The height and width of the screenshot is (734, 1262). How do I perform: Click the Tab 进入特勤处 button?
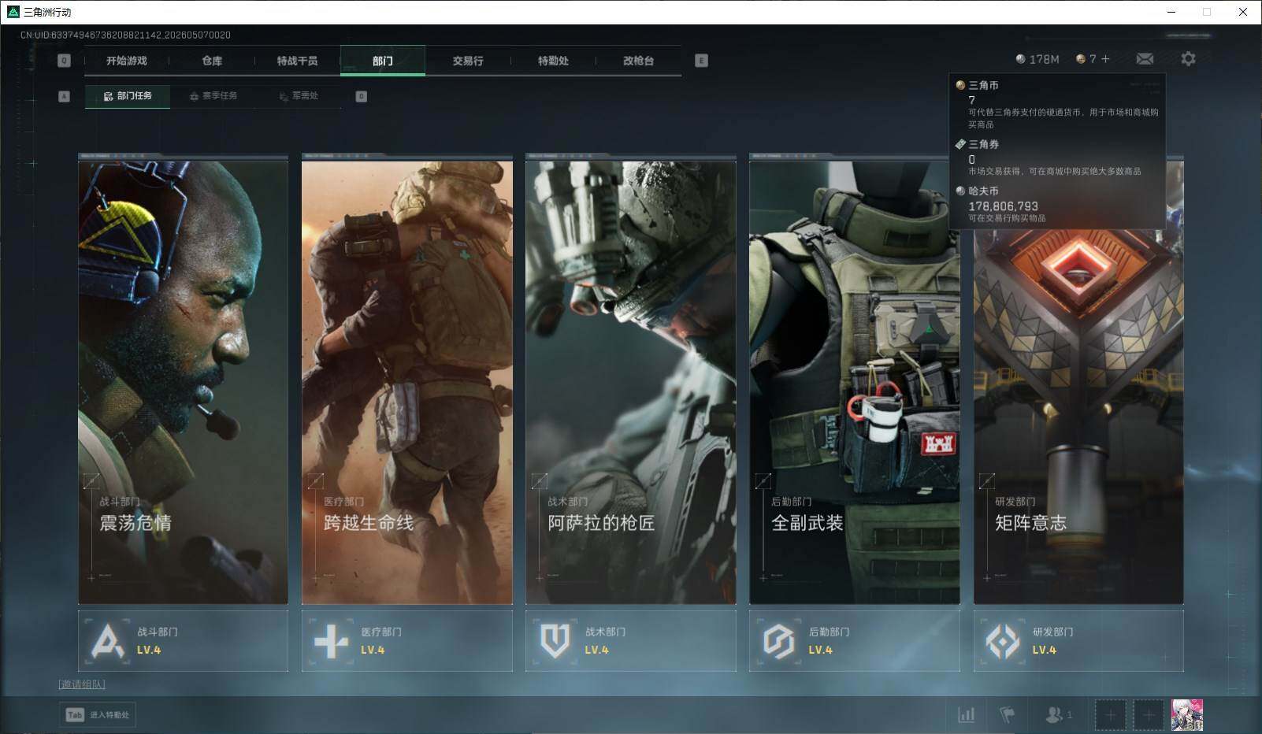[98, 714]
